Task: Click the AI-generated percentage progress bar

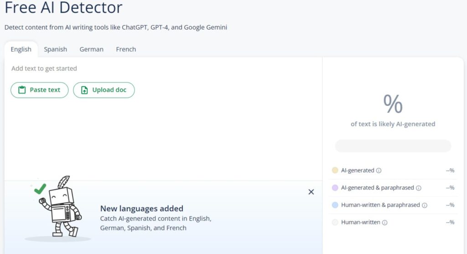Action: point(393,146)
